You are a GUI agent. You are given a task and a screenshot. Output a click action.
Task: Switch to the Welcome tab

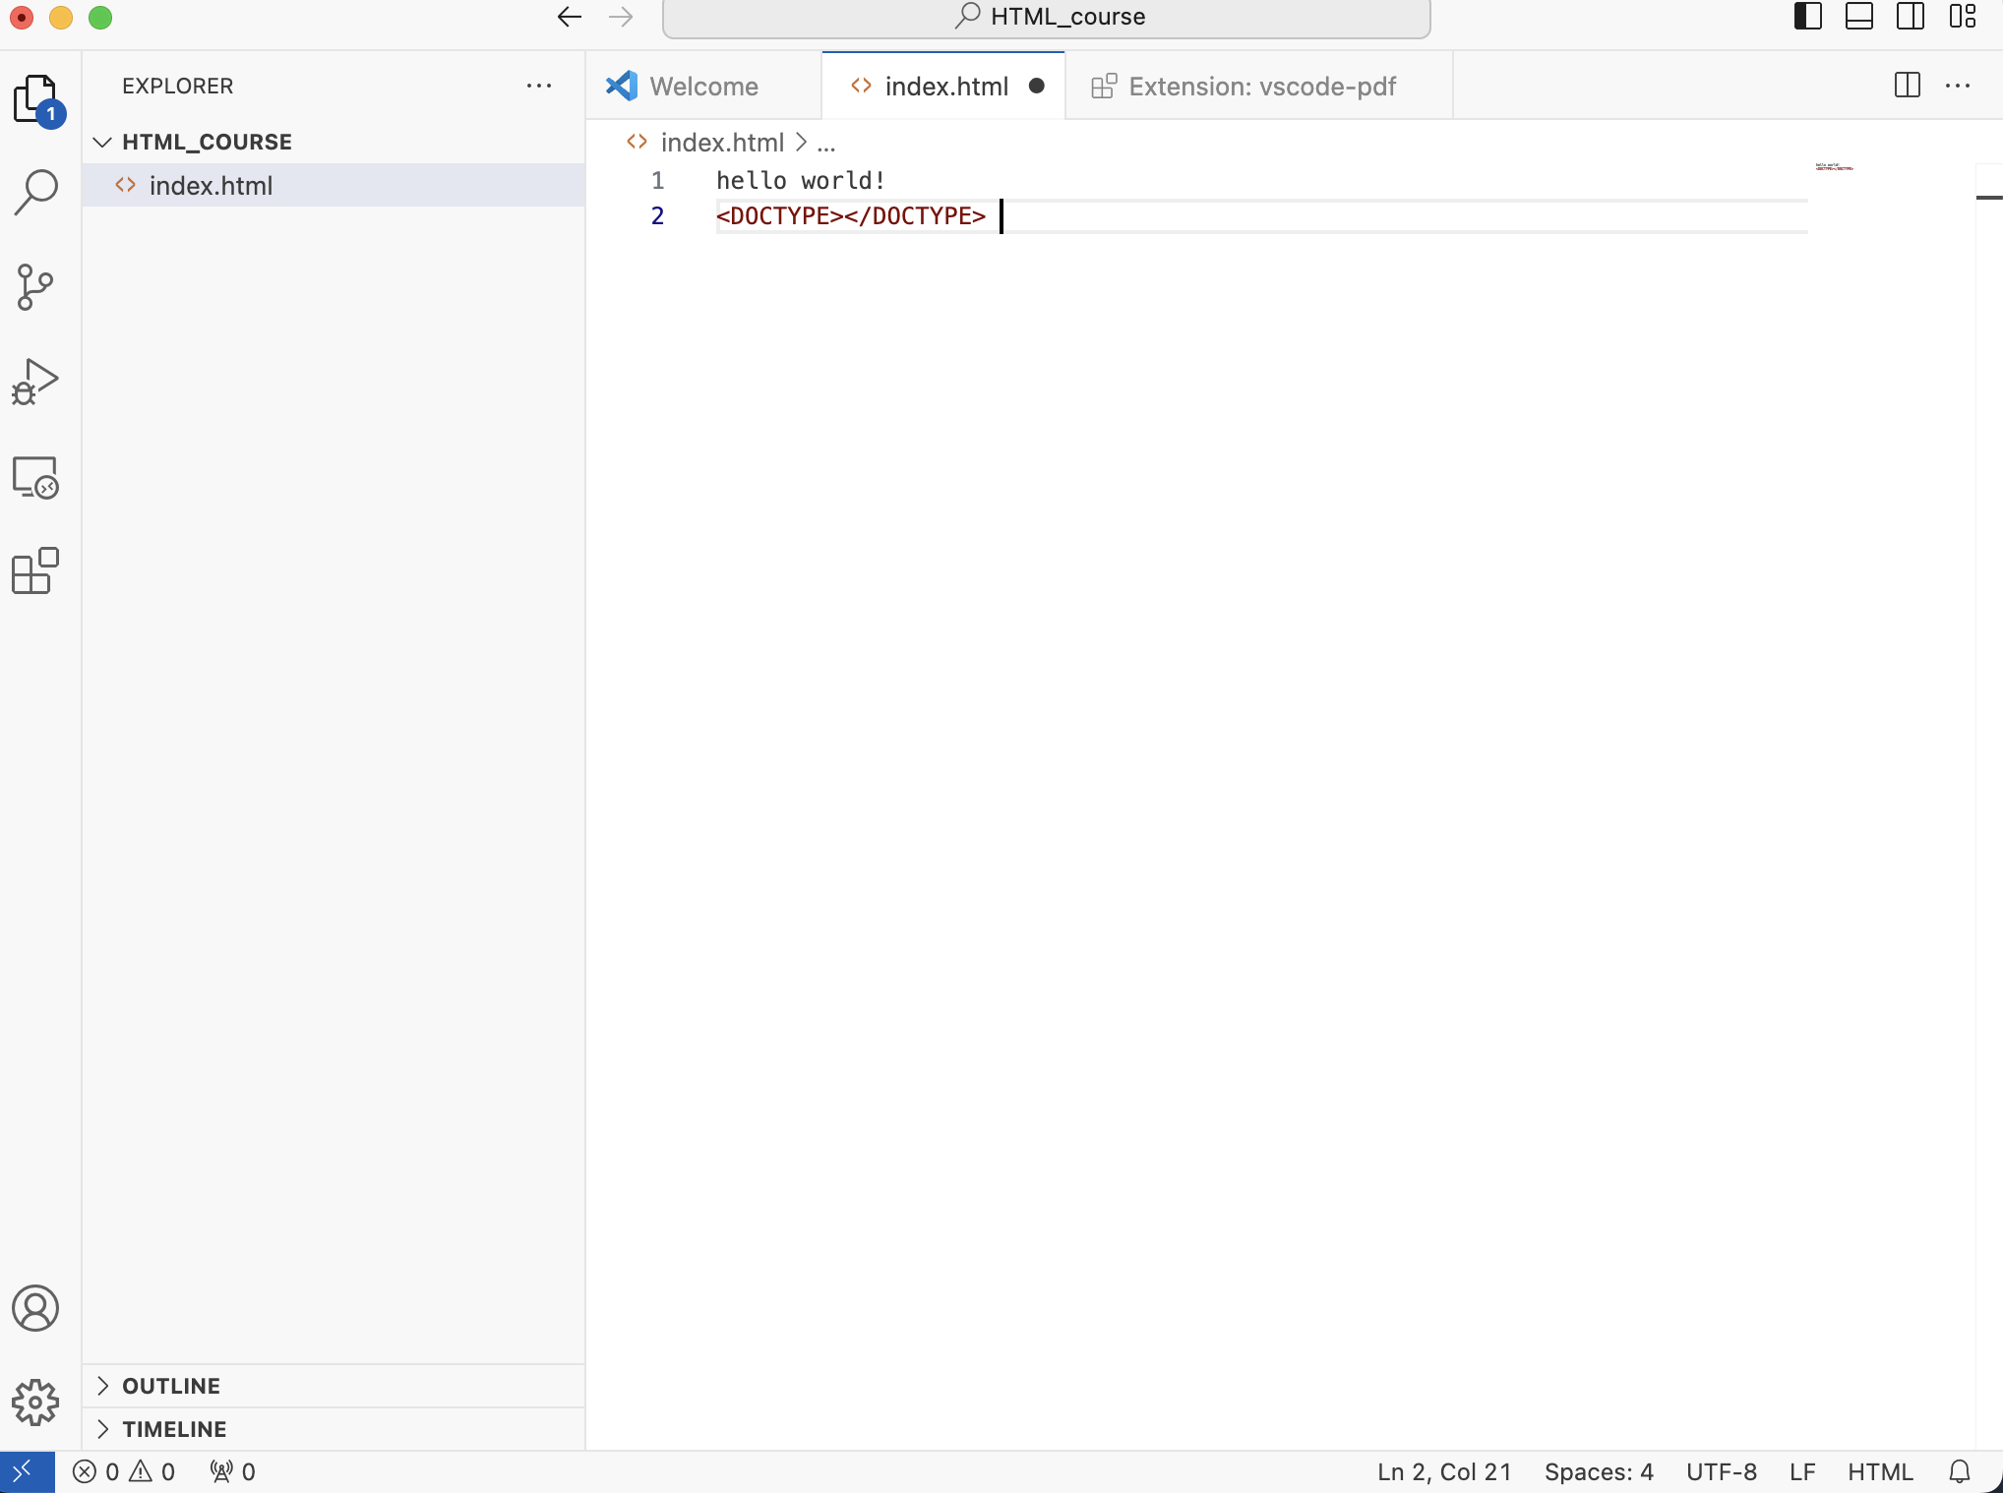(703, 87)
